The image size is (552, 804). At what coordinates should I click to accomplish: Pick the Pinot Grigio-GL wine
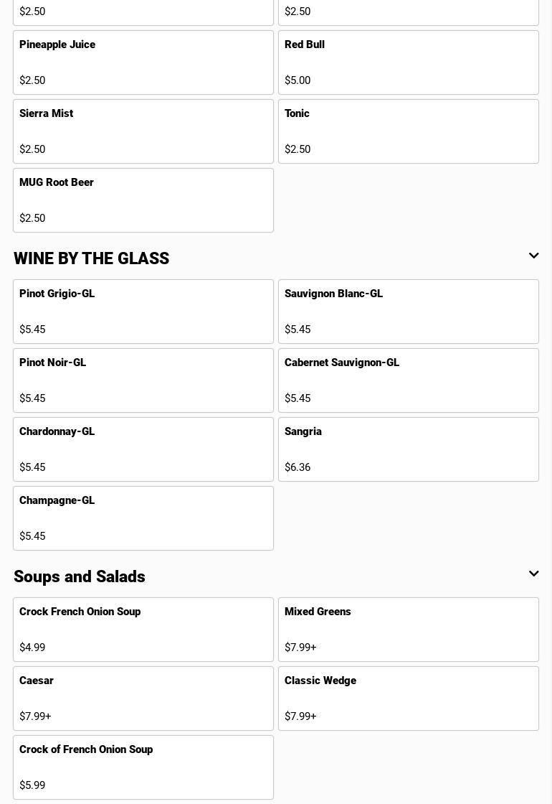coord(143,312)
